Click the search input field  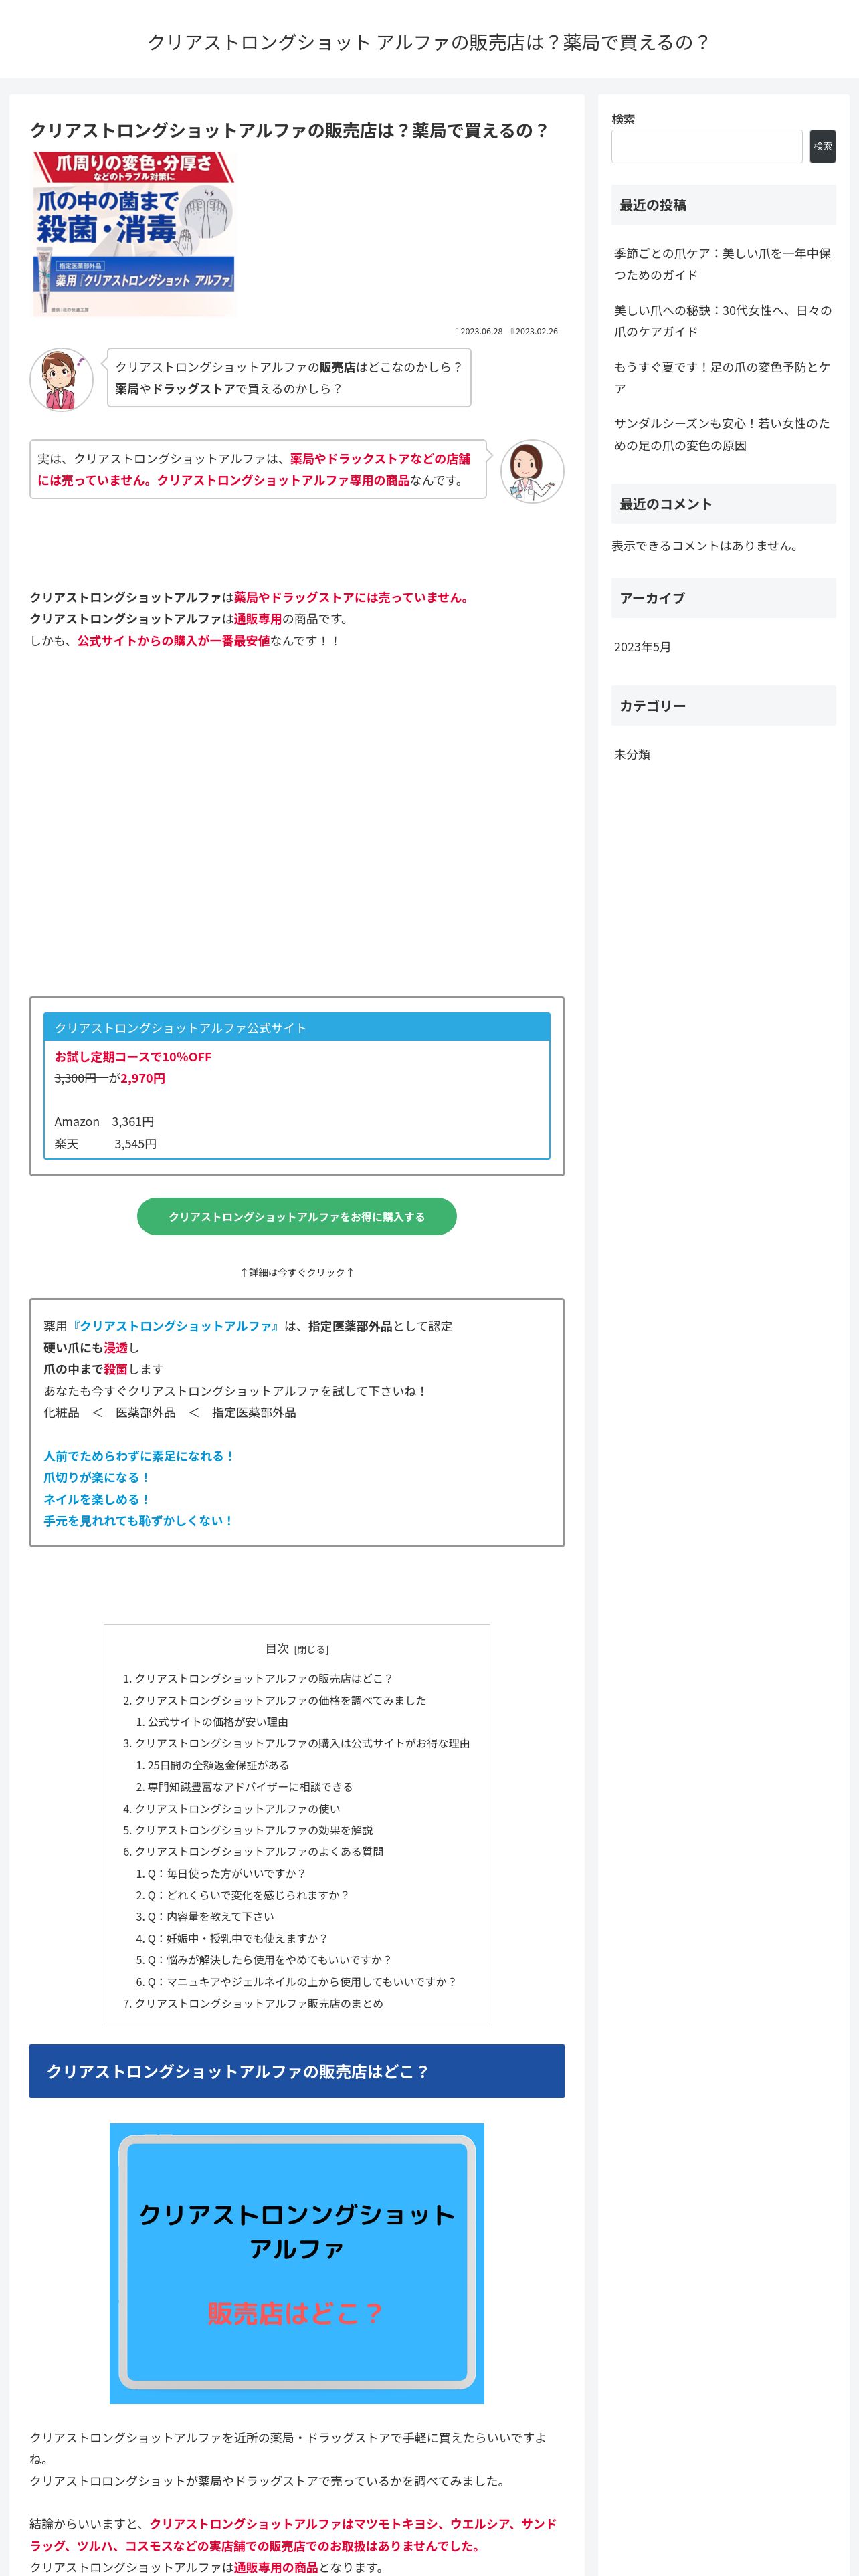(706, 146)
